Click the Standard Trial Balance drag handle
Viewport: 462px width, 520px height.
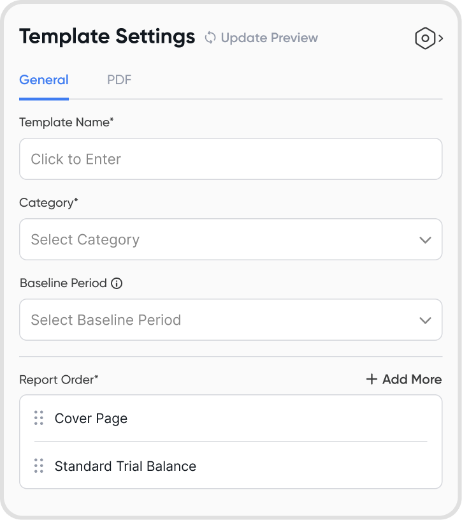tap(39, 466)
